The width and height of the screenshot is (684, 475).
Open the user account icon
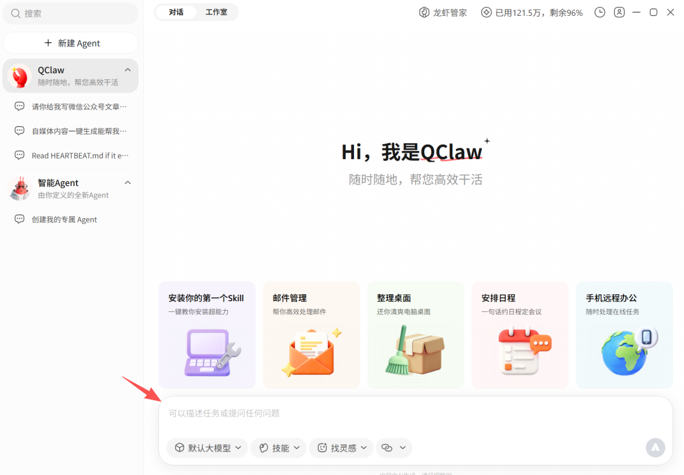pyautogui.click(x=619, y=12)
